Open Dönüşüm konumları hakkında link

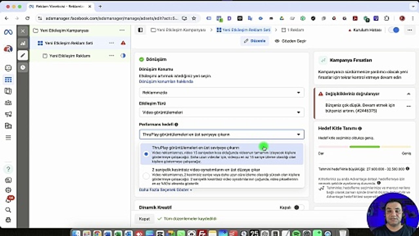click(x=166, y=81)
